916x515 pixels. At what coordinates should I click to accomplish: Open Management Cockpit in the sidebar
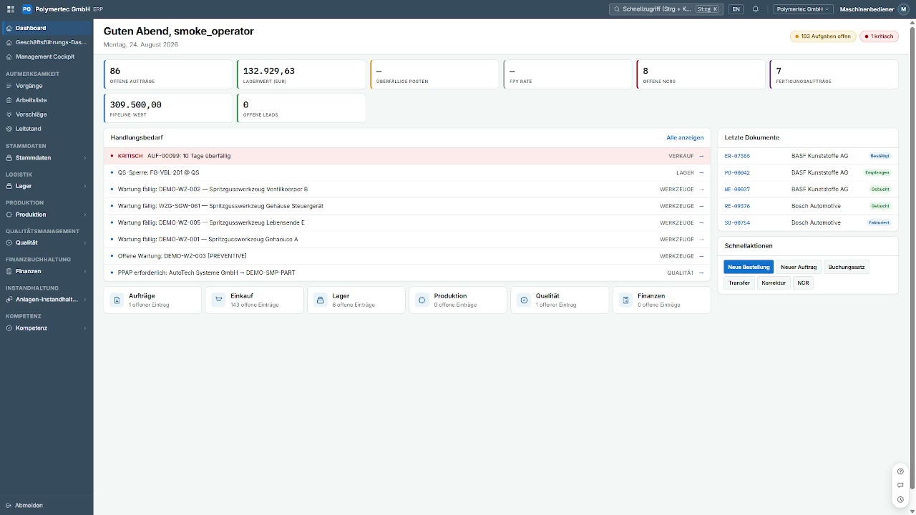tap(47, 57)
